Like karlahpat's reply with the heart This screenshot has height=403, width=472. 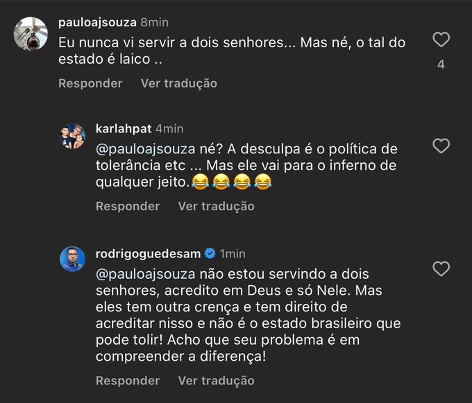pyautogui.click(x=441, y=146)
